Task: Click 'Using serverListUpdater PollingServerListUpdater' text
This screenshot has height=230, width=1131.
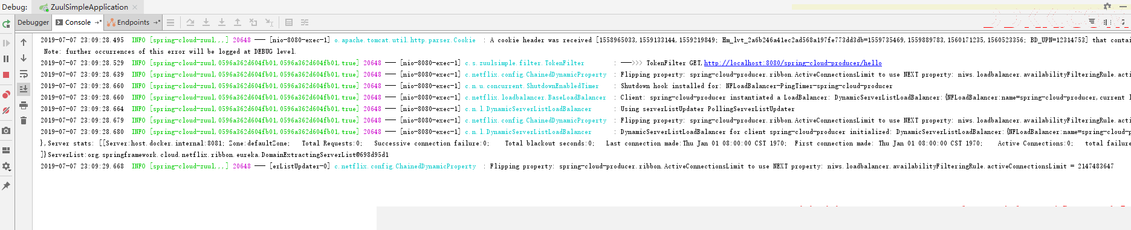Action: (707, 109)
